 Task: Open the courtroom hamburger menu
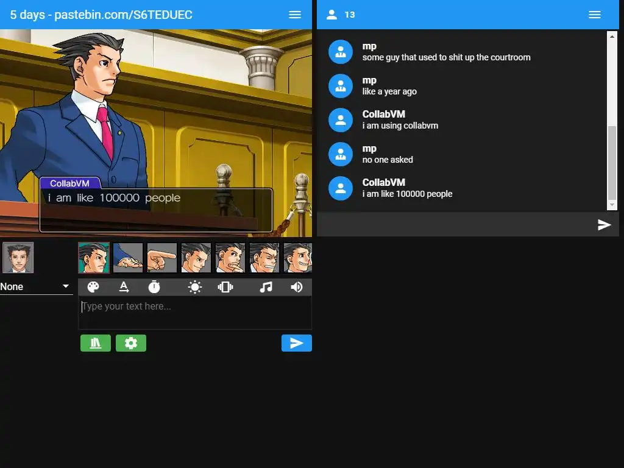tap(294, 15)
